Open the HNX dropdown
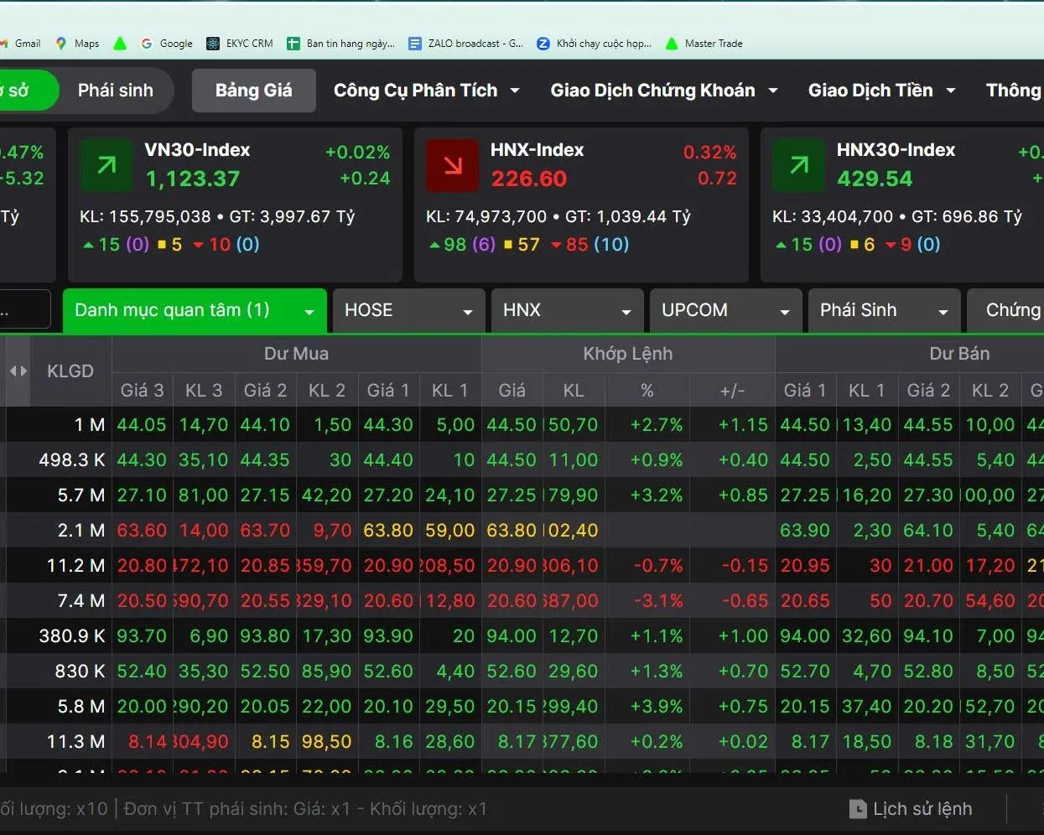 (x=567, y=310)
